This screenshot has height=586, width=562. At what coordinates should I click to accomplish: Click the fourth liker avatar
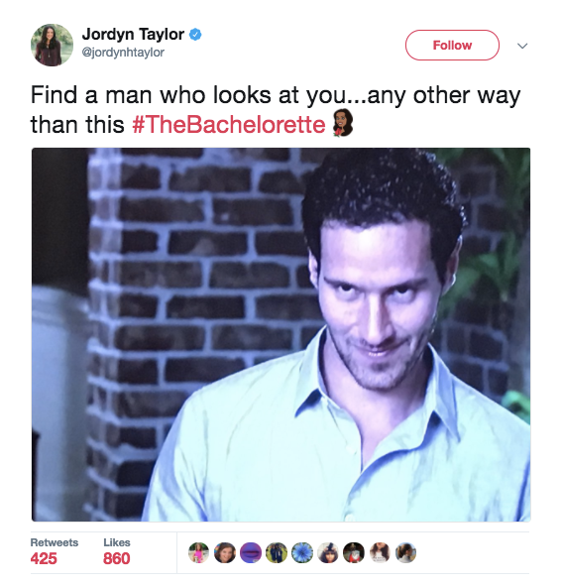coord(277,552)
